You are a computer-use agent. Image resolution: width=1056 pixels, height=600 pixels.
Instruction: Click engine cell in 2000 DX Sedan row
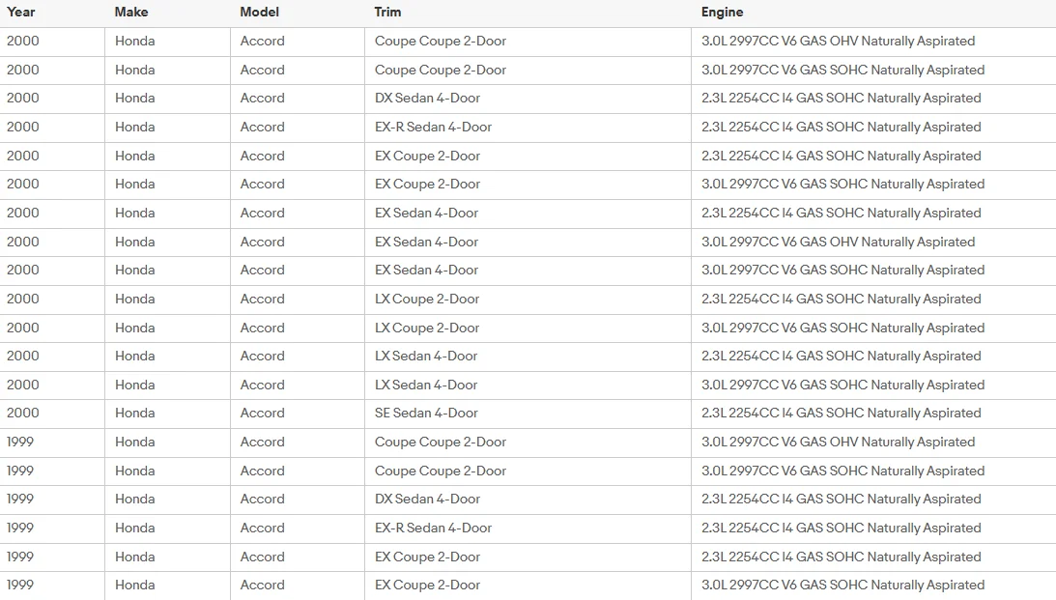click(873, 99)
